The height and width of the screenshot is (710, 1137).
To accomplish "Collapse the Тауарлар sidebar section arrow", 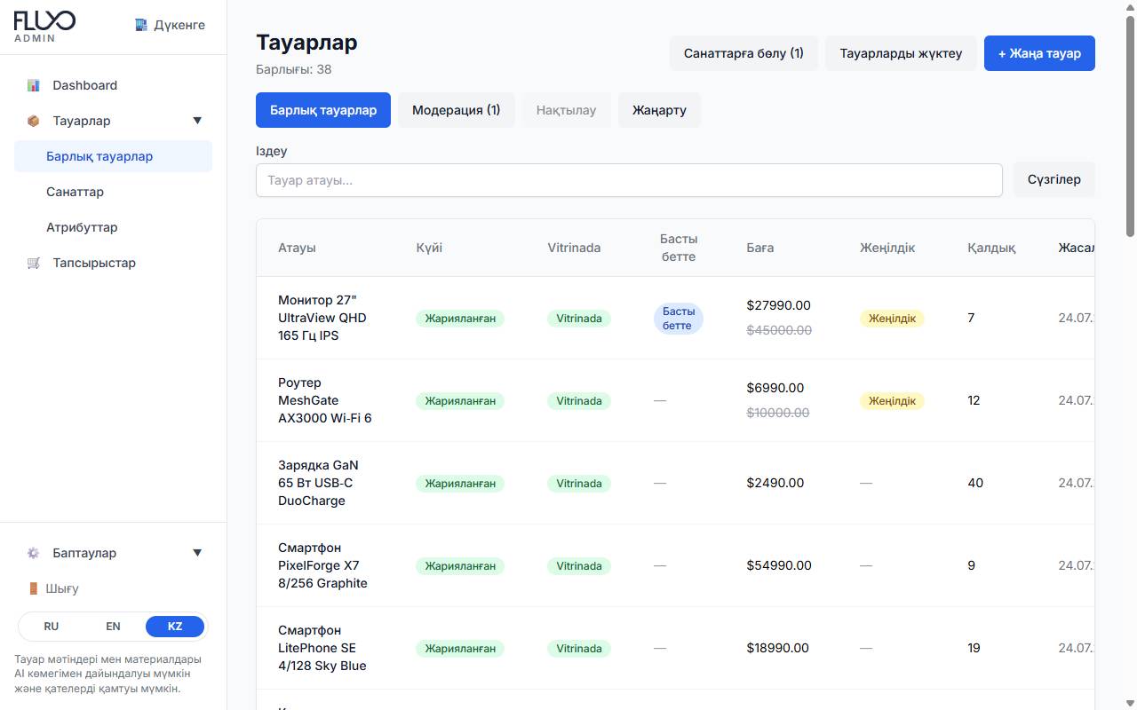I will pos(197,121).
